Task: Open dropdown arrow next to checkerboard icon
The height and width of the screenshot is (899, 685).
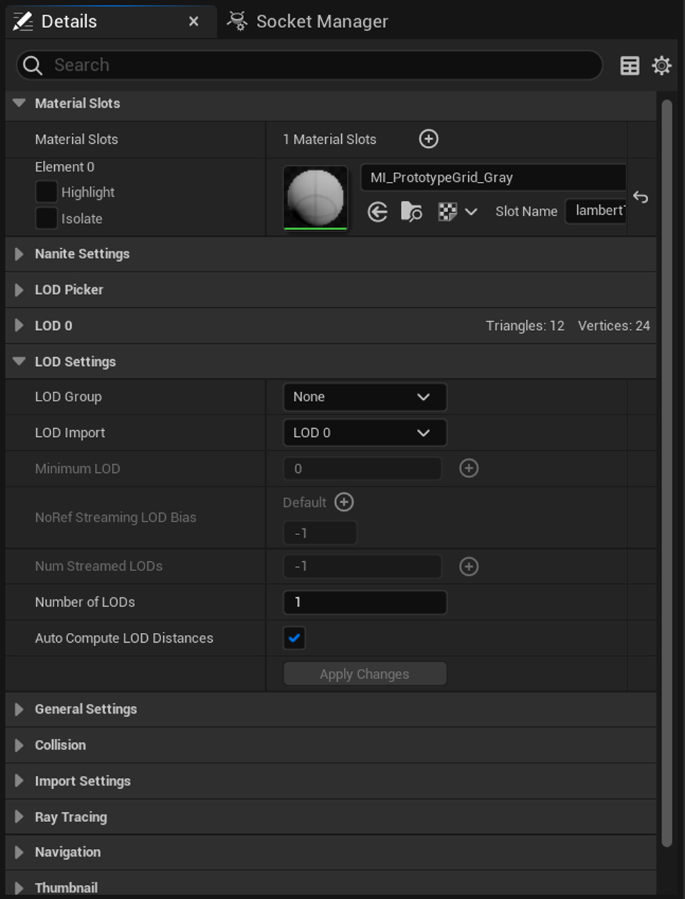Action: (471, 212)
